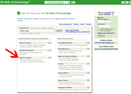This screenshot has width=131, height=94.
Task: Select the BiologyBrowser heading
Action: pyautogui.click(x=64, y=49)
